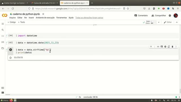
Task: Open reader view icon in URL bar
Action: (x=124, y=8)
